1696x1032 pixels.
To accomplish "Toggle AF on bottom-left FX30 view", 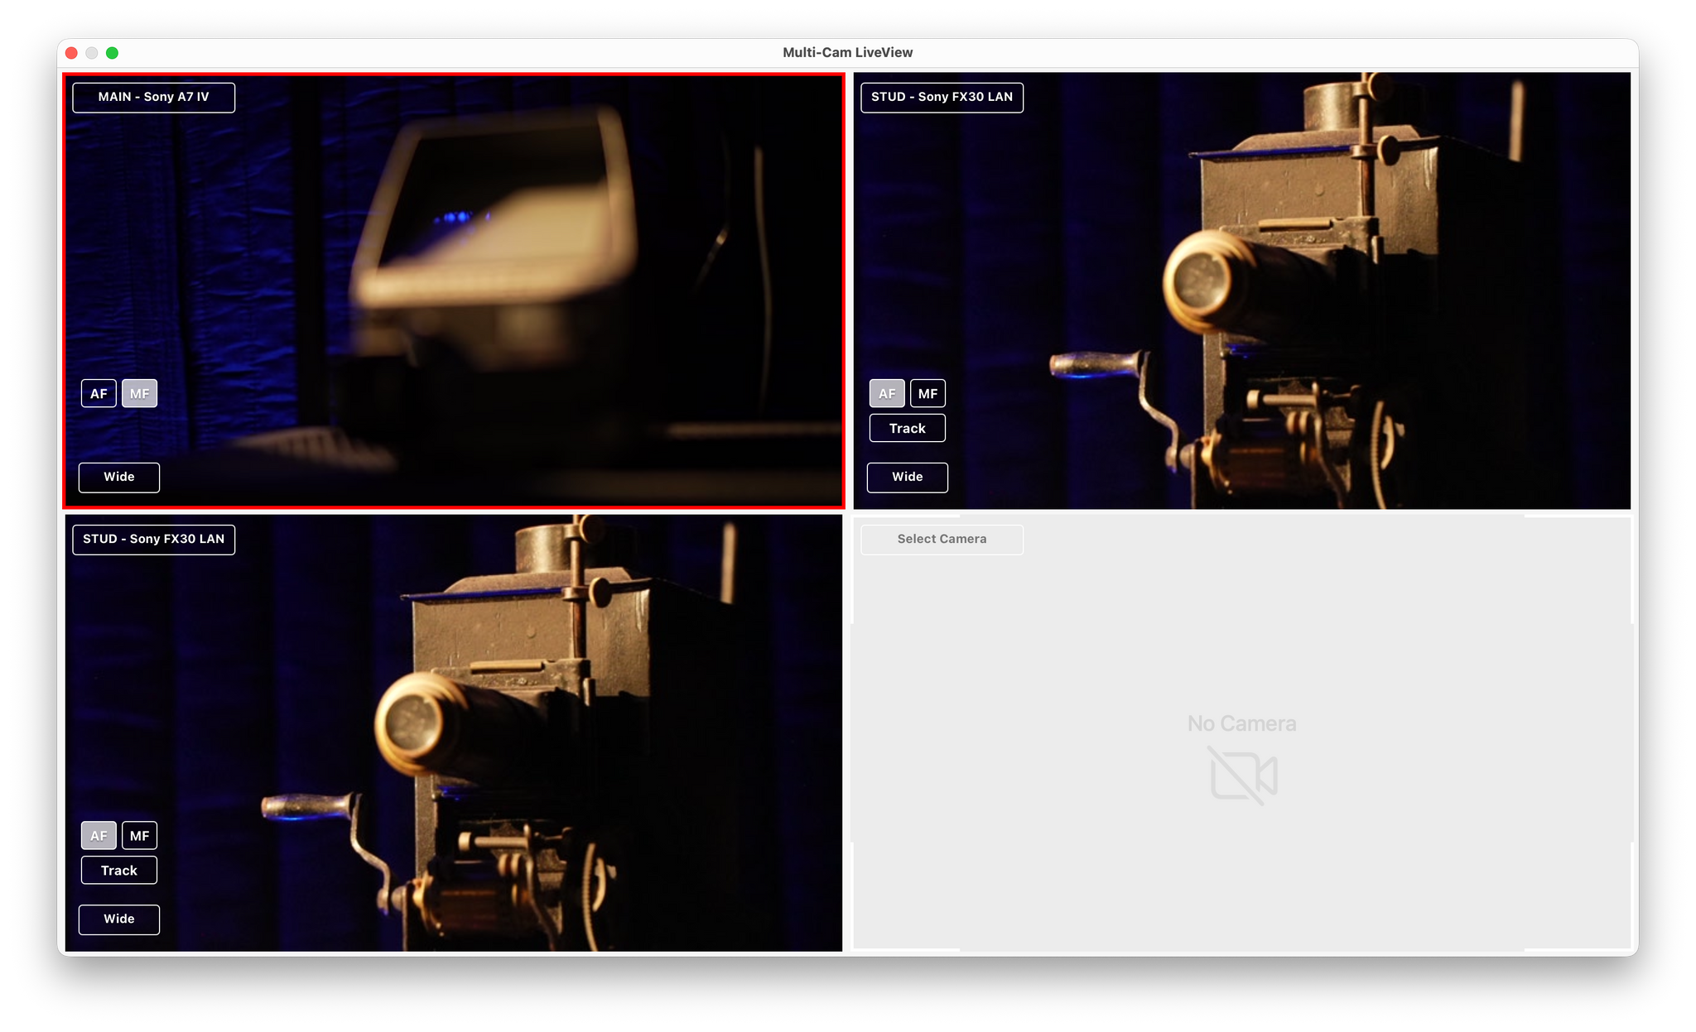I will tap(99, 835).
